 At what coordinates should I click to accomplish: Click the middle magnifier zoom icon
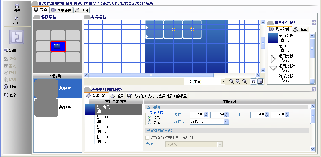(238, 81)
